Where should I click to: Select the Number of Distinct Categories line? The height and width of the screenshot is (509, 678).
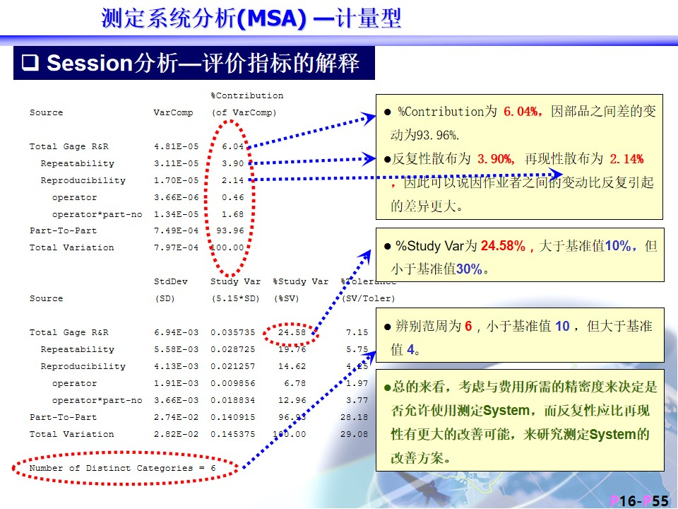pos(123,469)
